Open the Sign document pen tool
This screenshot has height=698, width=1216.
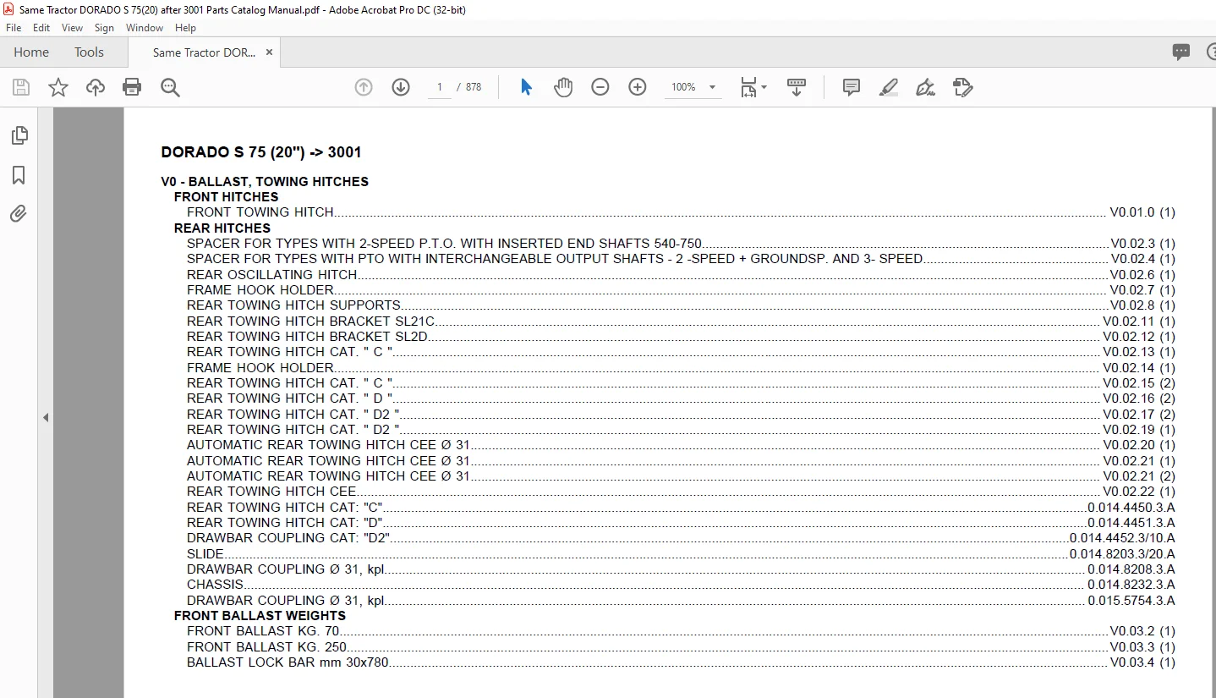pyautogui.click(x=925, y=87)
